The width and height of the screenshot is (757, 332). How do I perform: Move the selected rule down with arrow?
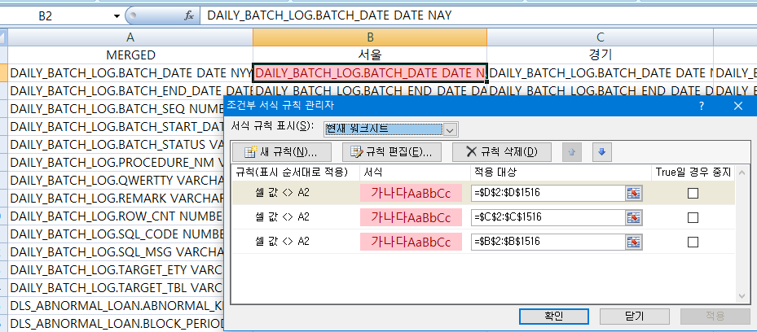coord(601,151)
